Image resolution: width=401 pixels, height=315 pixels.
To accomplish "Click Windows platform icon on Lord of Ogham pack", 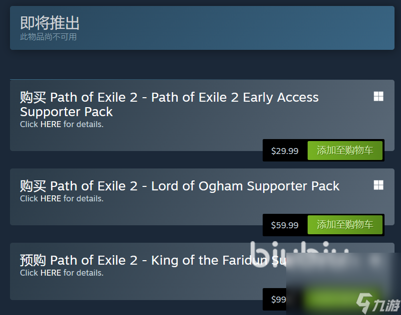I will click(x=379, y=185).
